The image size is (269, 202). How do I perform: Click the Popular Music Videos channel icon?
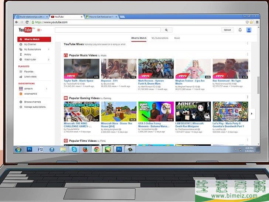pos(66,55)
